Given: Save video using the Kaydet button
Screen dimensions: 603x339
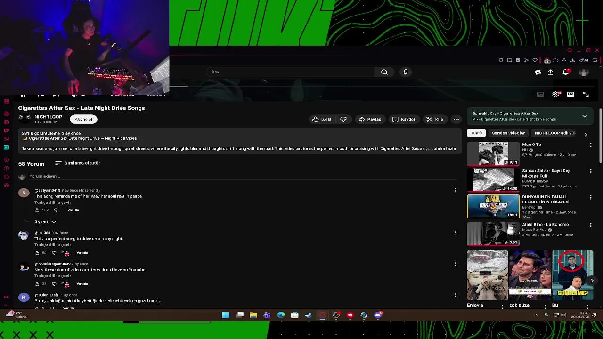Looking at the screenshot, I should pos(404,119).
